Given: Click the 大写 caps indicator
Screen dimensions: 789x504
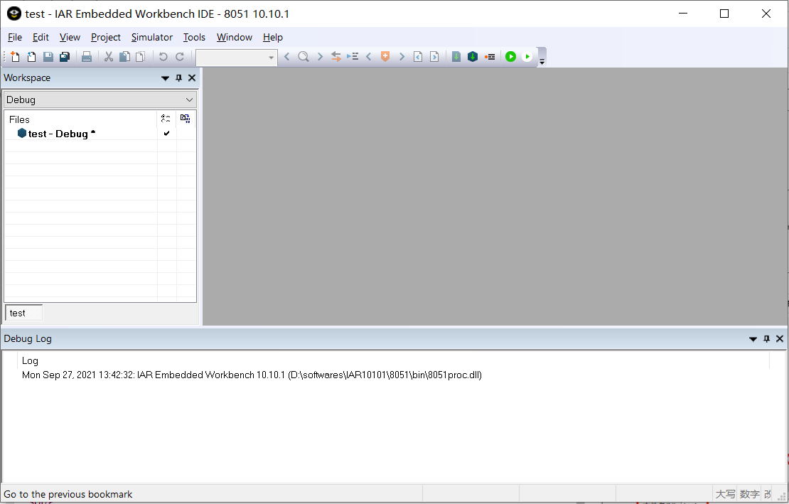Looking at the screenshot, I should point(725,495).
